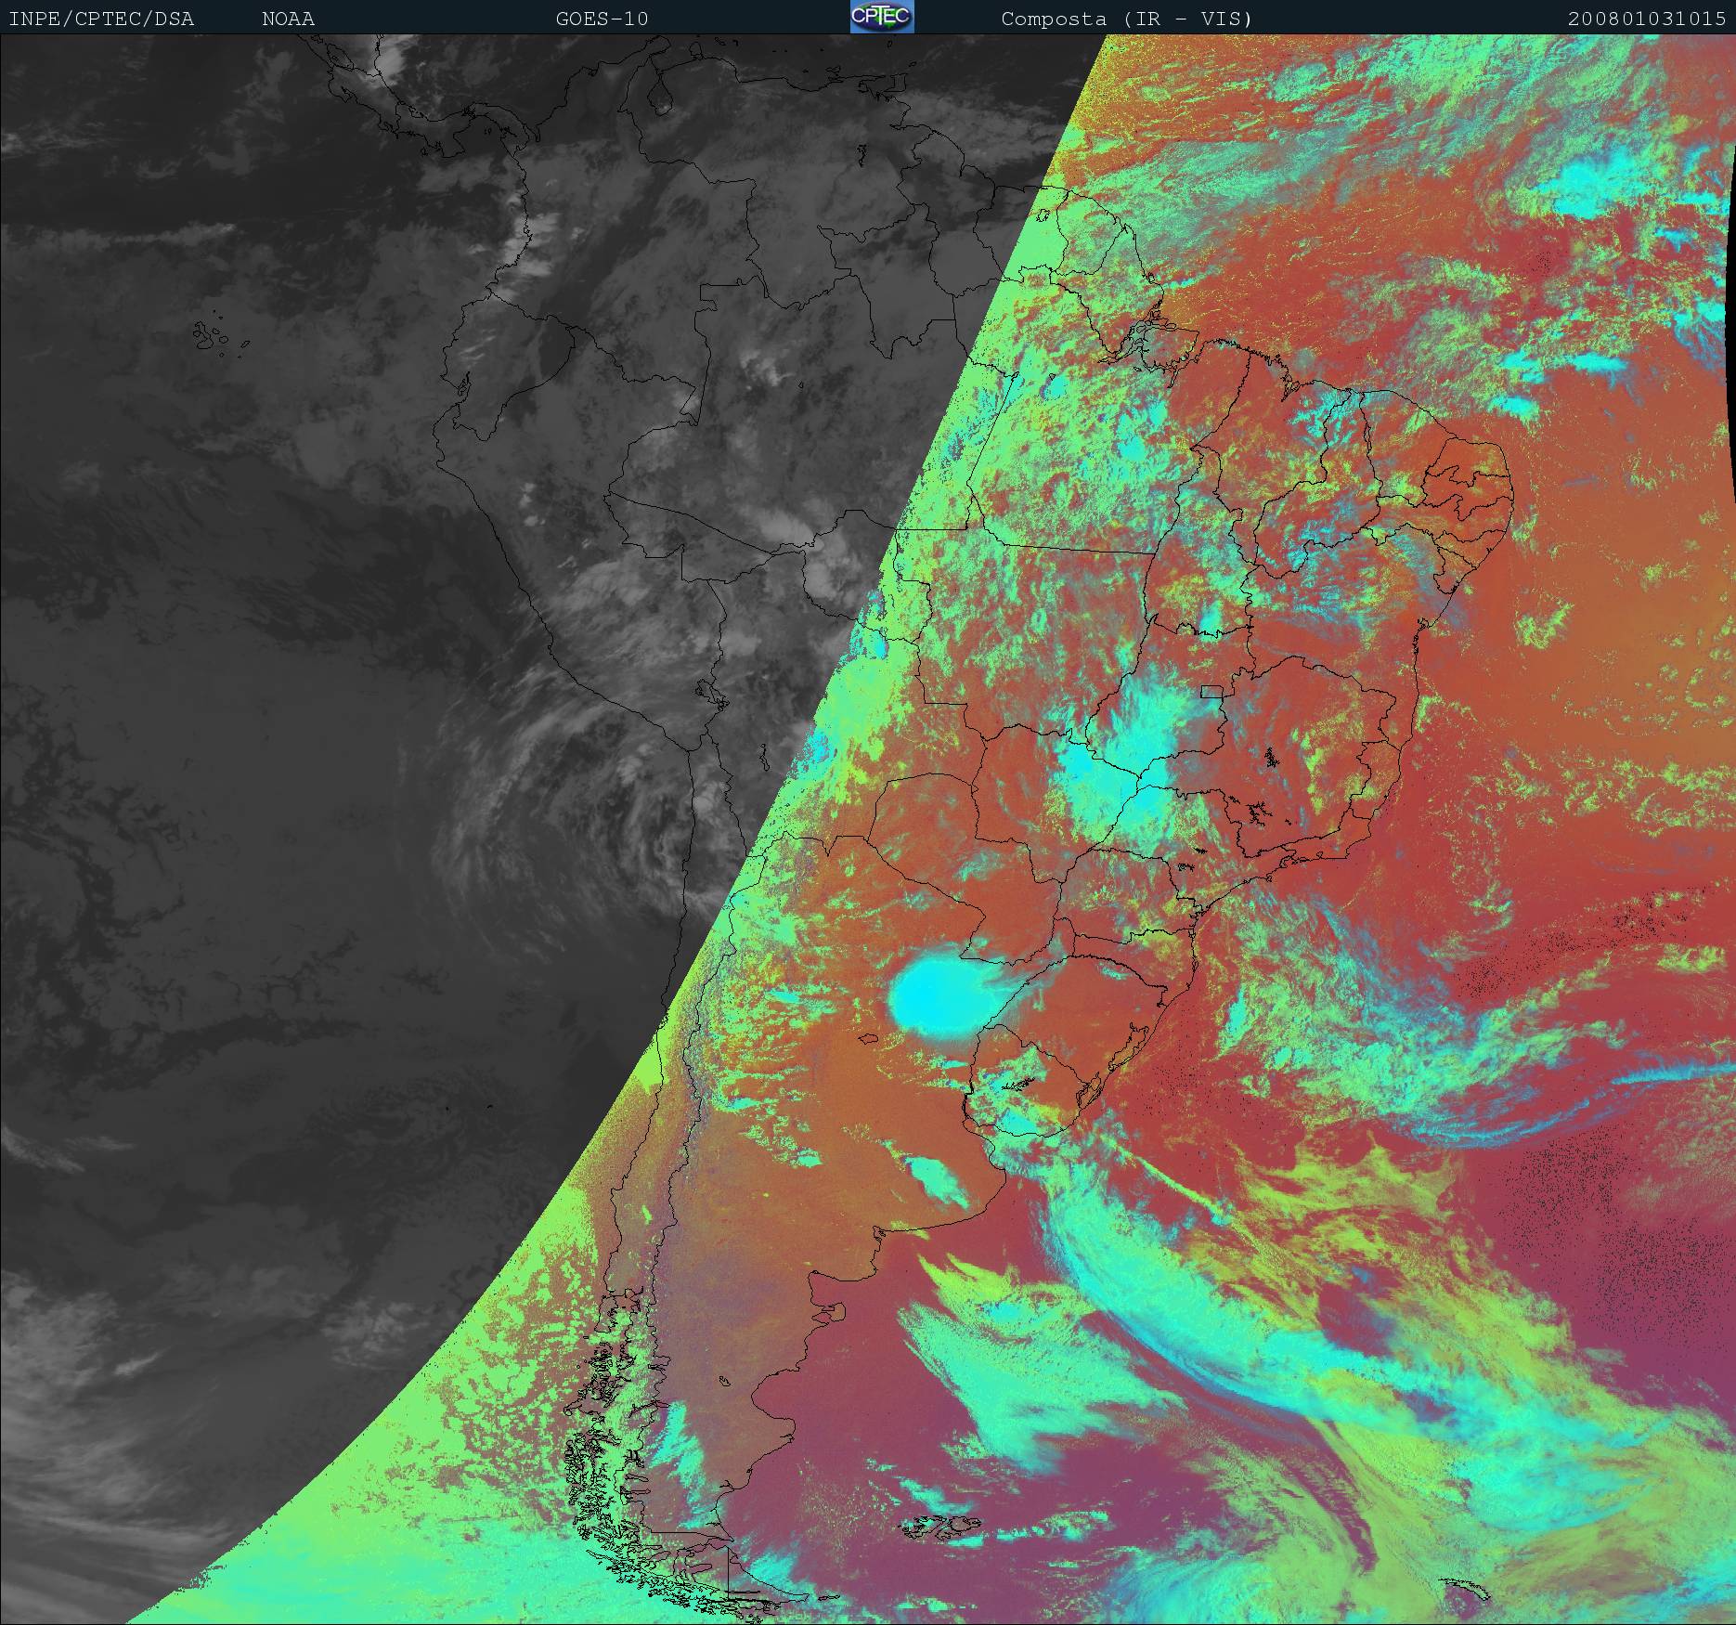Click the bright cyan storm cloud over Argentina
The image size is (1736, 1625).
point(933,997)
